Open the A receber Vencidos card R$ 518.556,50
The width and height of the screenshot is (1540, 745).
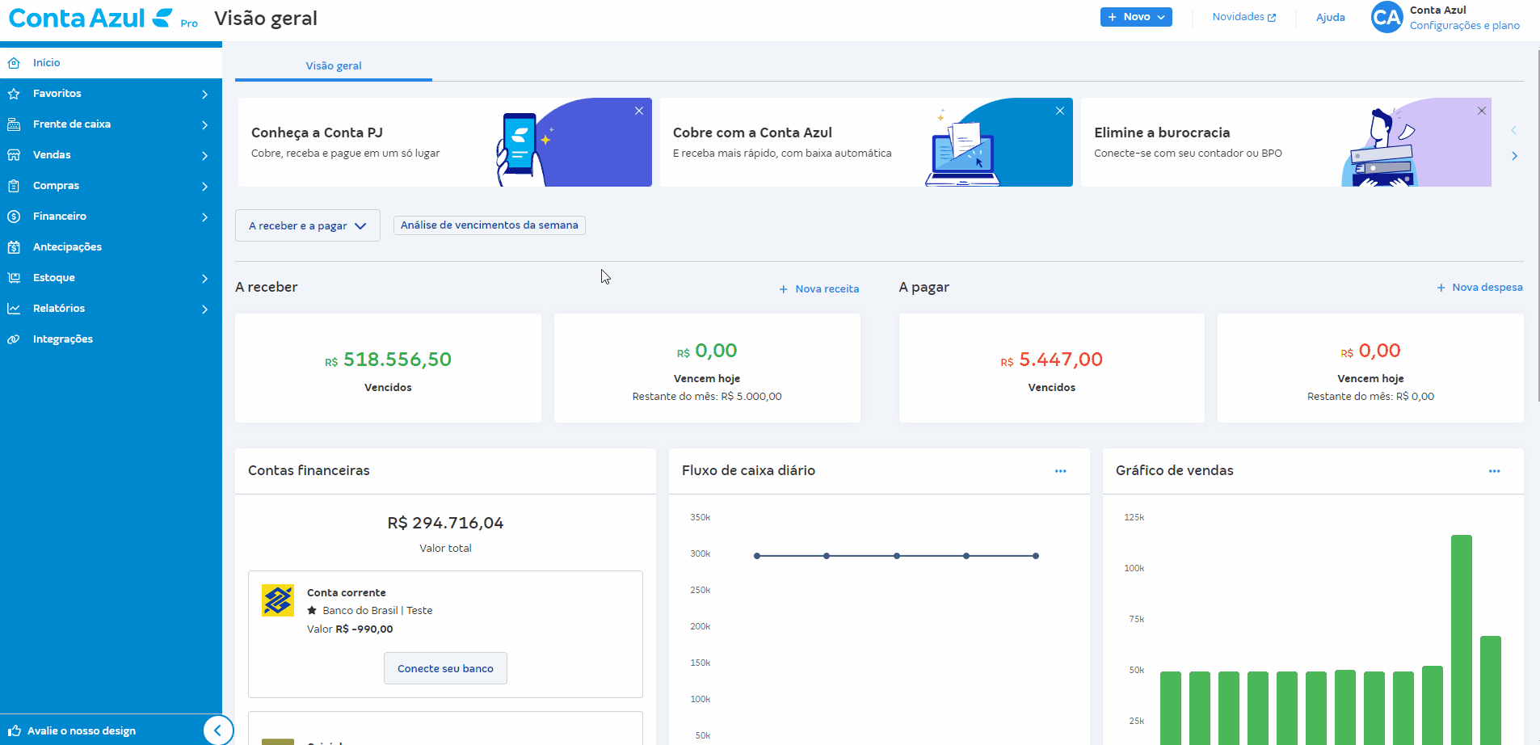click(x=388, y=368)
